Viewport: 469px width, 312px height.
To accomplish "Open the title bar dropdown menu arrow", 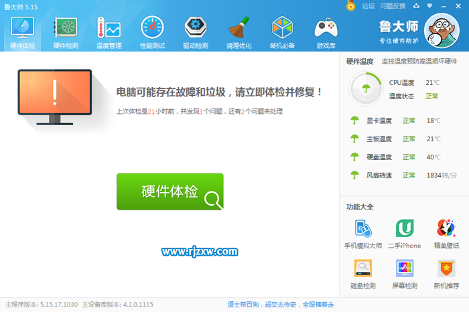I will (429, 5).
